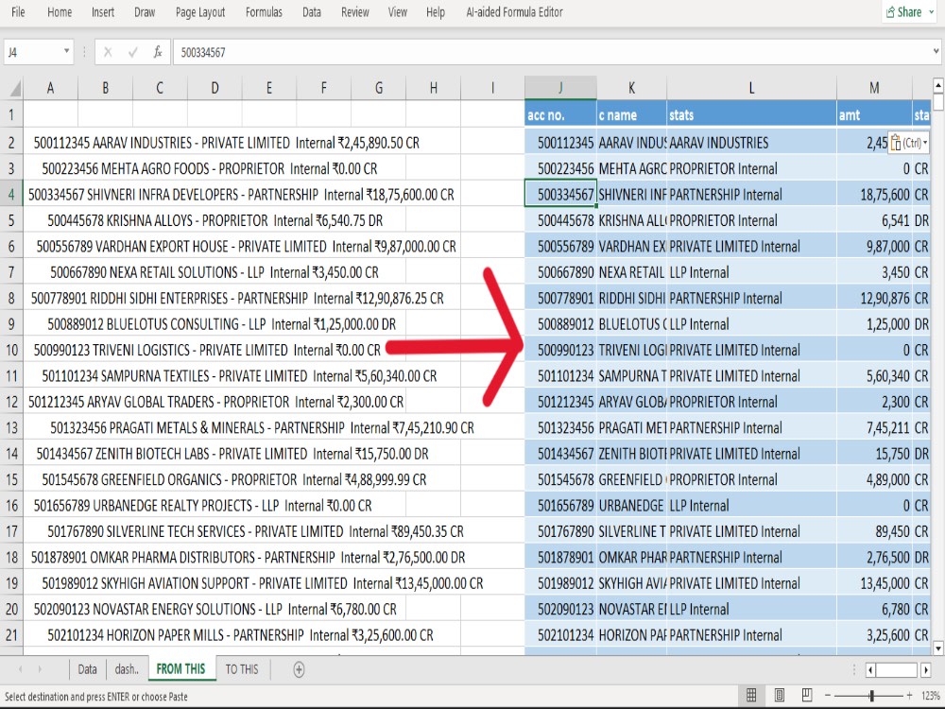Click the New Sheet plus icon
Screen dimensions: 945x709
point(299,669)
